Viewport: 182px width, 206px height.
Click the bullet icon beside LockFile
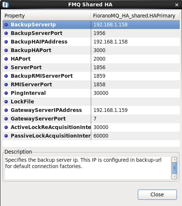[6, 102]
